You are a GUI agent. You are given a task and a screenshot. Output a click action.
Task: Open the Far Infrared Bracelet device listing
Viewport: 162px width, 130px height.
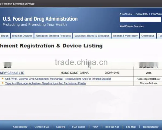(58, 79)
